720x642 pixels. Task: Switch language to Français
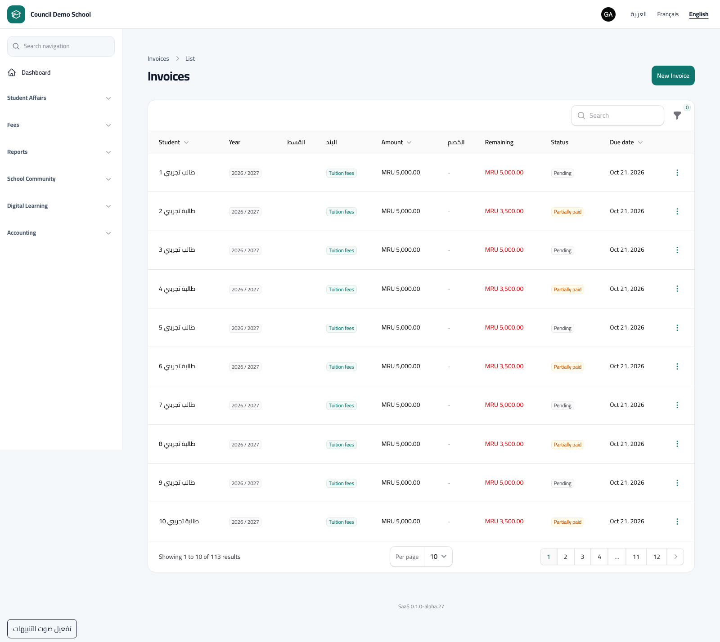pos(668,14)
